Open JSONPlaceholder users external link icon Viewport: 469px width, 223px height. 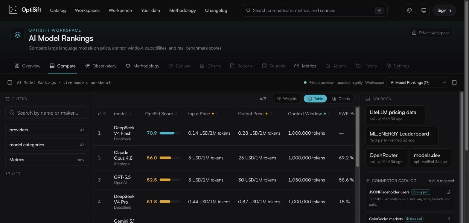(448, 192)
